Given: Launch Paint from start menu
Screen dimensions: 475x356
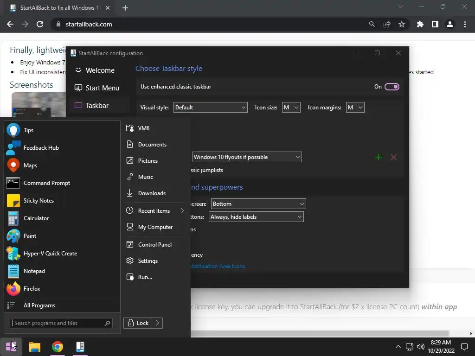Looking at the screenshot, I should click(x=62, y=236).
